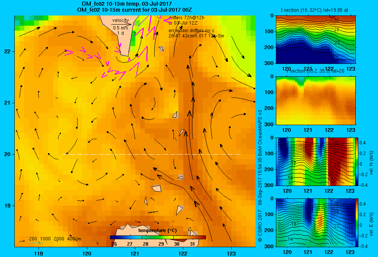The width and height of the screenshot is (378, 257).
Task: Click the temperature colorbar's dark red end
Action: click(203, 237)
